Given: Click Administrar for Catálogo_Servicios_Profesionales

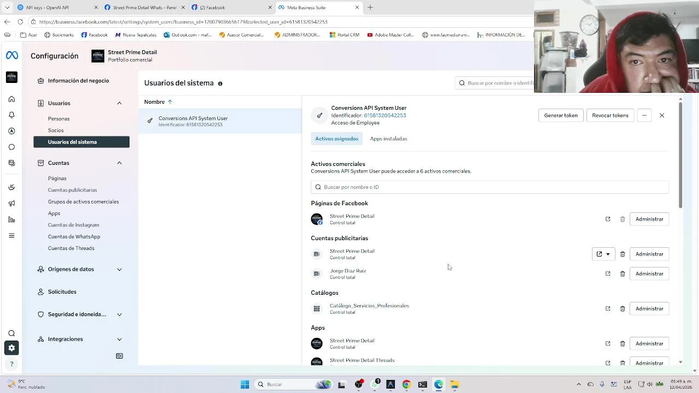Looking at the screenshot, I should pos(649,308).
